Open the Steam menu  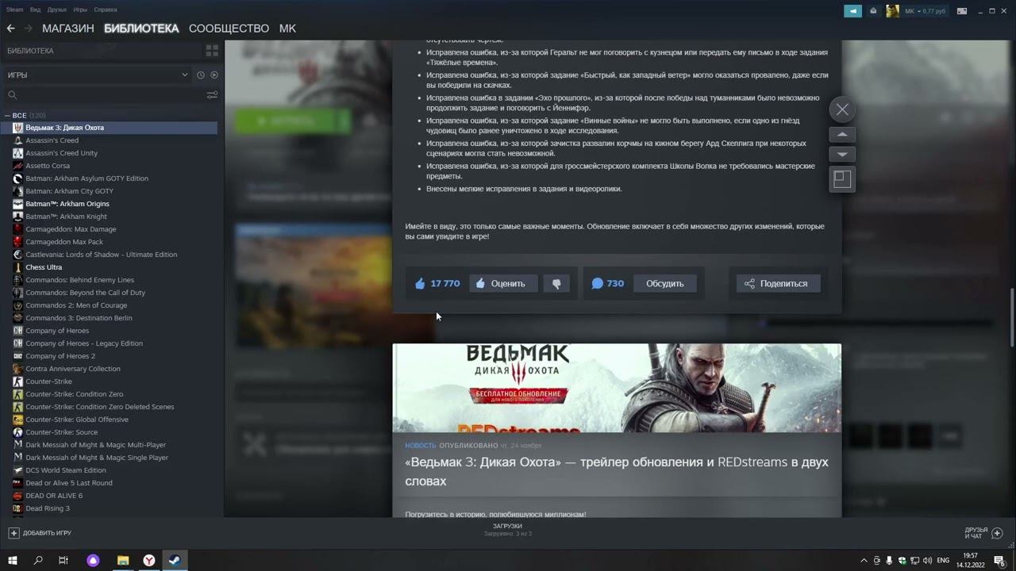click(x=15, y=10)
